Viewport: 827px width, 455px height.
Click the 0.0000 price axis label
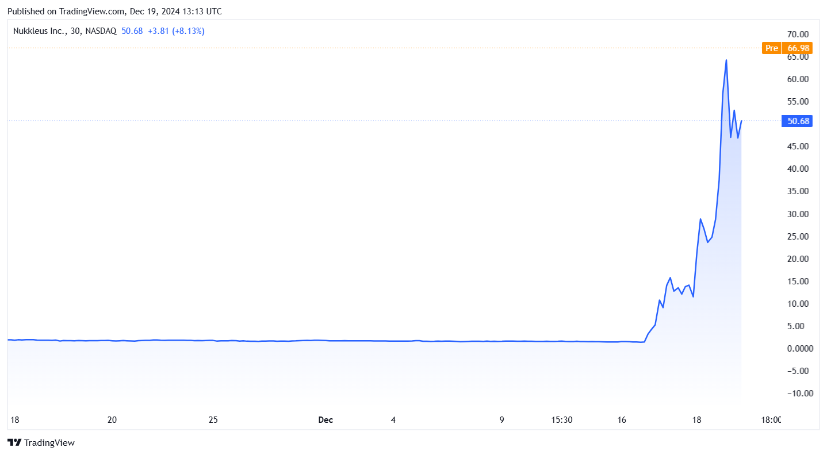[797, 349]
